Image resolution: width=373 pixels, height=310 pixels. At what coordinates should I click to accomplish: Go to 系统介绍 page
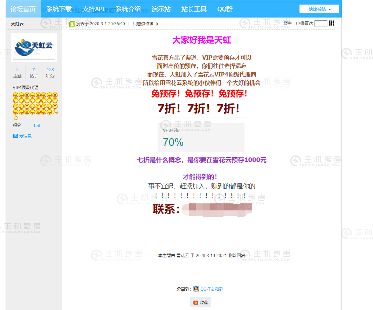(128, 9)
